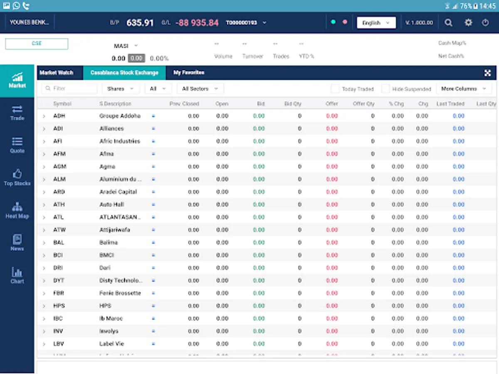
Task: Open the Chart section
Action: point(17,275)
